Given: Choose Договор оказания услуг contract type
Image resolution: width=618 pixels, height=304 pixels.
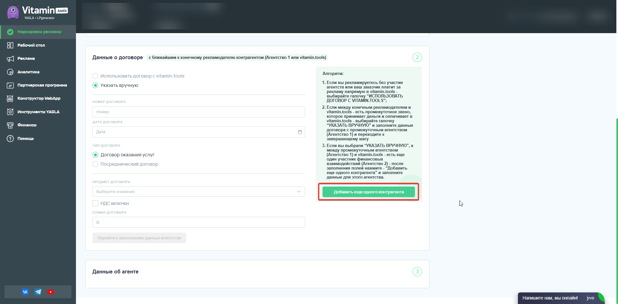Looking at the screenshot, I should [95, 155].
